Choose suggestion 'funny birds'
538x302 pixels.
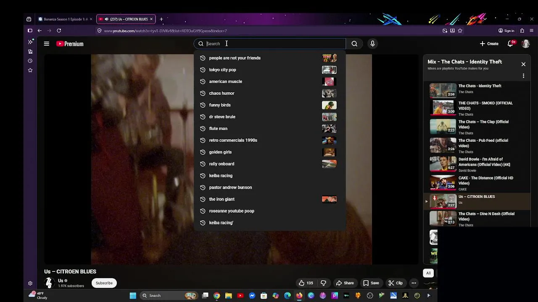[269, 105]
